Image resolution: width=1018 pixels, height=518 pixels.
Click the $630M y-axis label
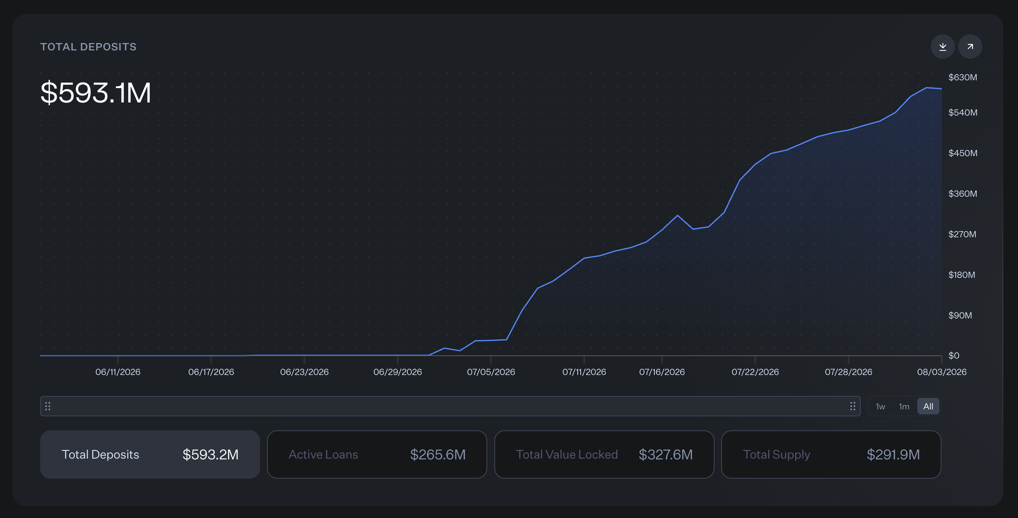coord(963,77)
